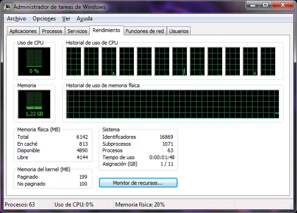Click the last CPU core history graph
Viewport: 297px width, 213px height.
coord(268,61)
